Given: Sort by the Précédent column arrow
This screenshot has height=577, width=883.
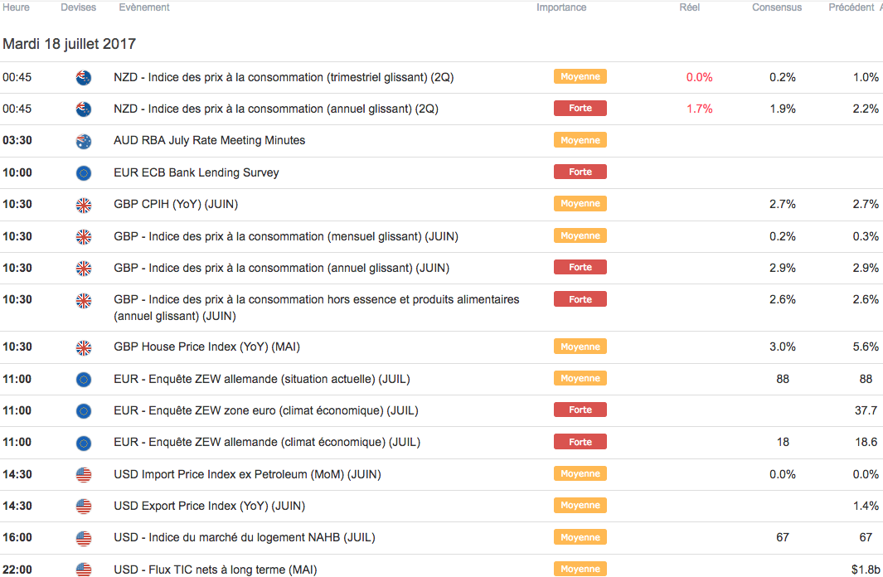Looking at the screenshot, I should pos(879,7).
